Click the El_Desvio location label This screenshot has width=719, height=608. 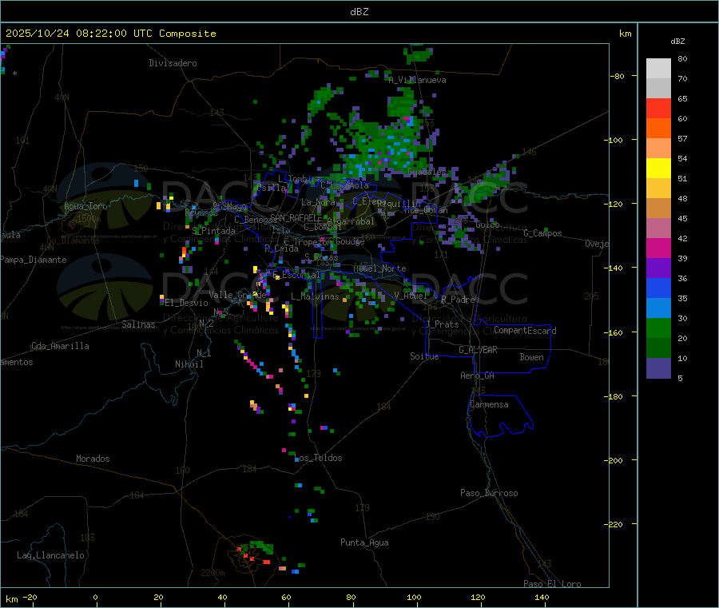pos(187,303)
